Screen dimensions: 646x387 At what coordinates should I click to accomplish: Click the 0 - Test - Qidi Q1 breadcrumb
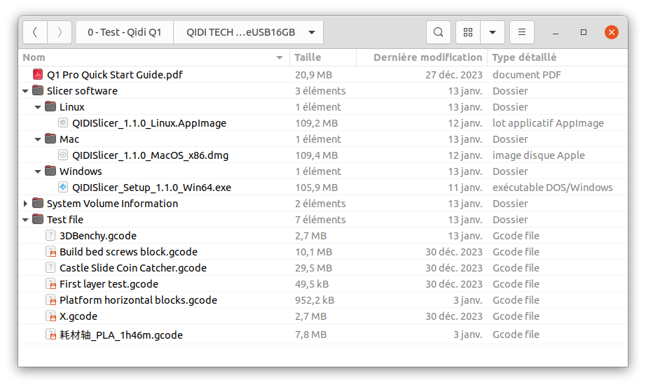124,32
